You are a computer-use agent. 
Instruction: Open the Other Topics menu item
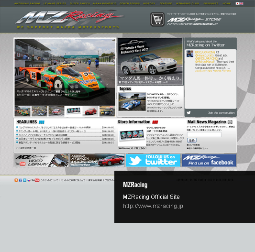pyautogui.click(x=130, y=3)
